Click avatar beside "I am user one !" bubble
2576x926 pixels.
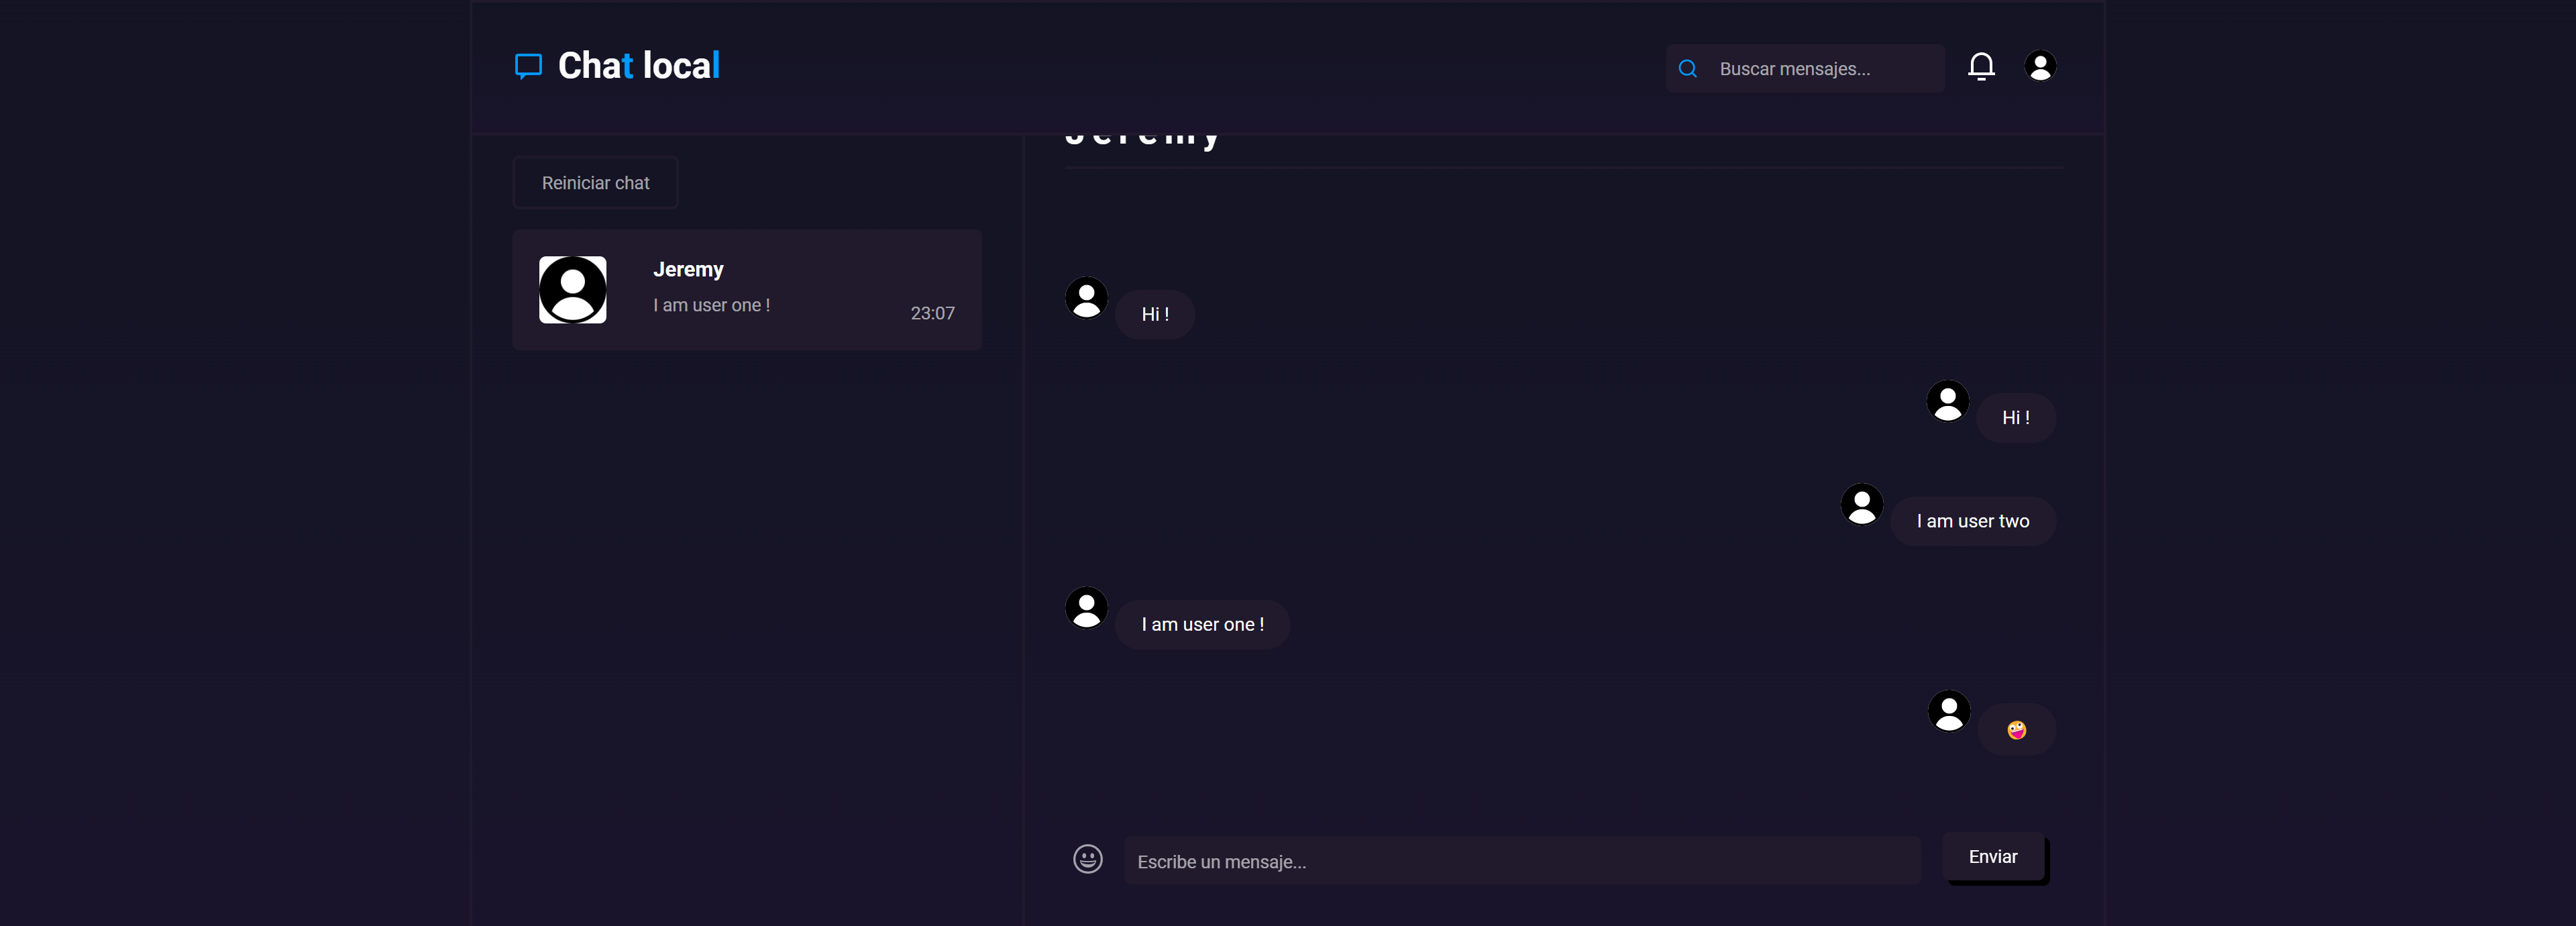click(1086, 607)
